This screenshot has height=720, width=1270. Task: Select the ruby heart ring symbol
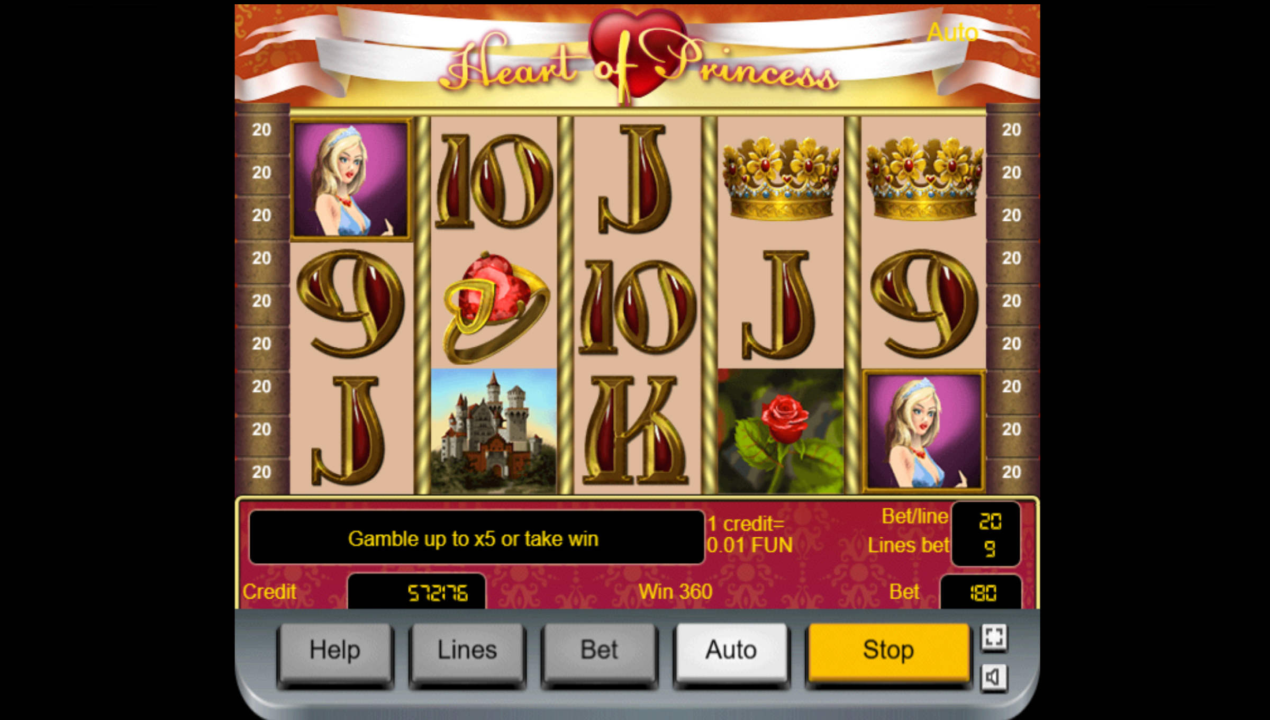494,305
